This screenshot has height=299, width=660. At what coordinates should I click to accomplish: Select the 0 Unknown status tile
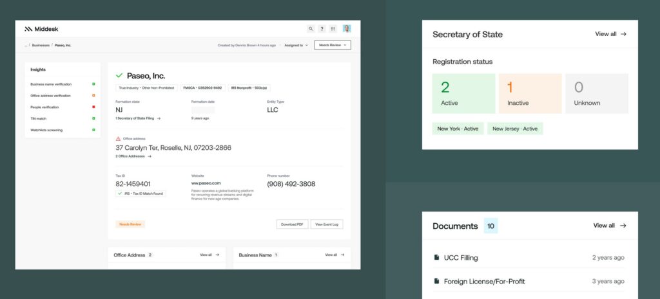tap(597, 94)
